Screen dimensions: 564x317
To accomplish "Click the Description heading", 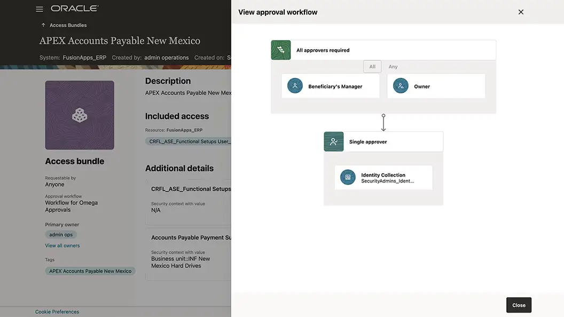I will pyautogui.click(x=168, y=81).
